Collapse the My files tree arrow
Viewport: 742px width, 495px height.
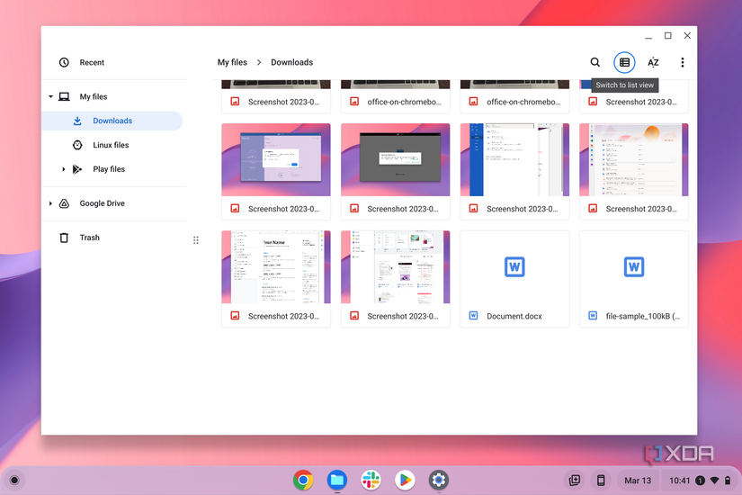click(50, 96)
